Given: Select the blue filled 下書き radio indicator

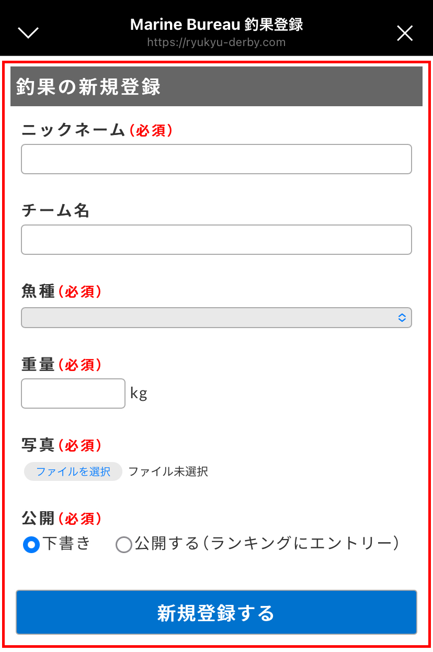Looking at the screenshot, I should (31, 544).
